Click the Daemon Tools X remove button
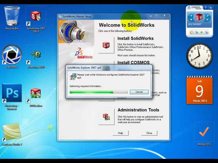This screenshot has width=218, height=163. [x=207, y=20]
